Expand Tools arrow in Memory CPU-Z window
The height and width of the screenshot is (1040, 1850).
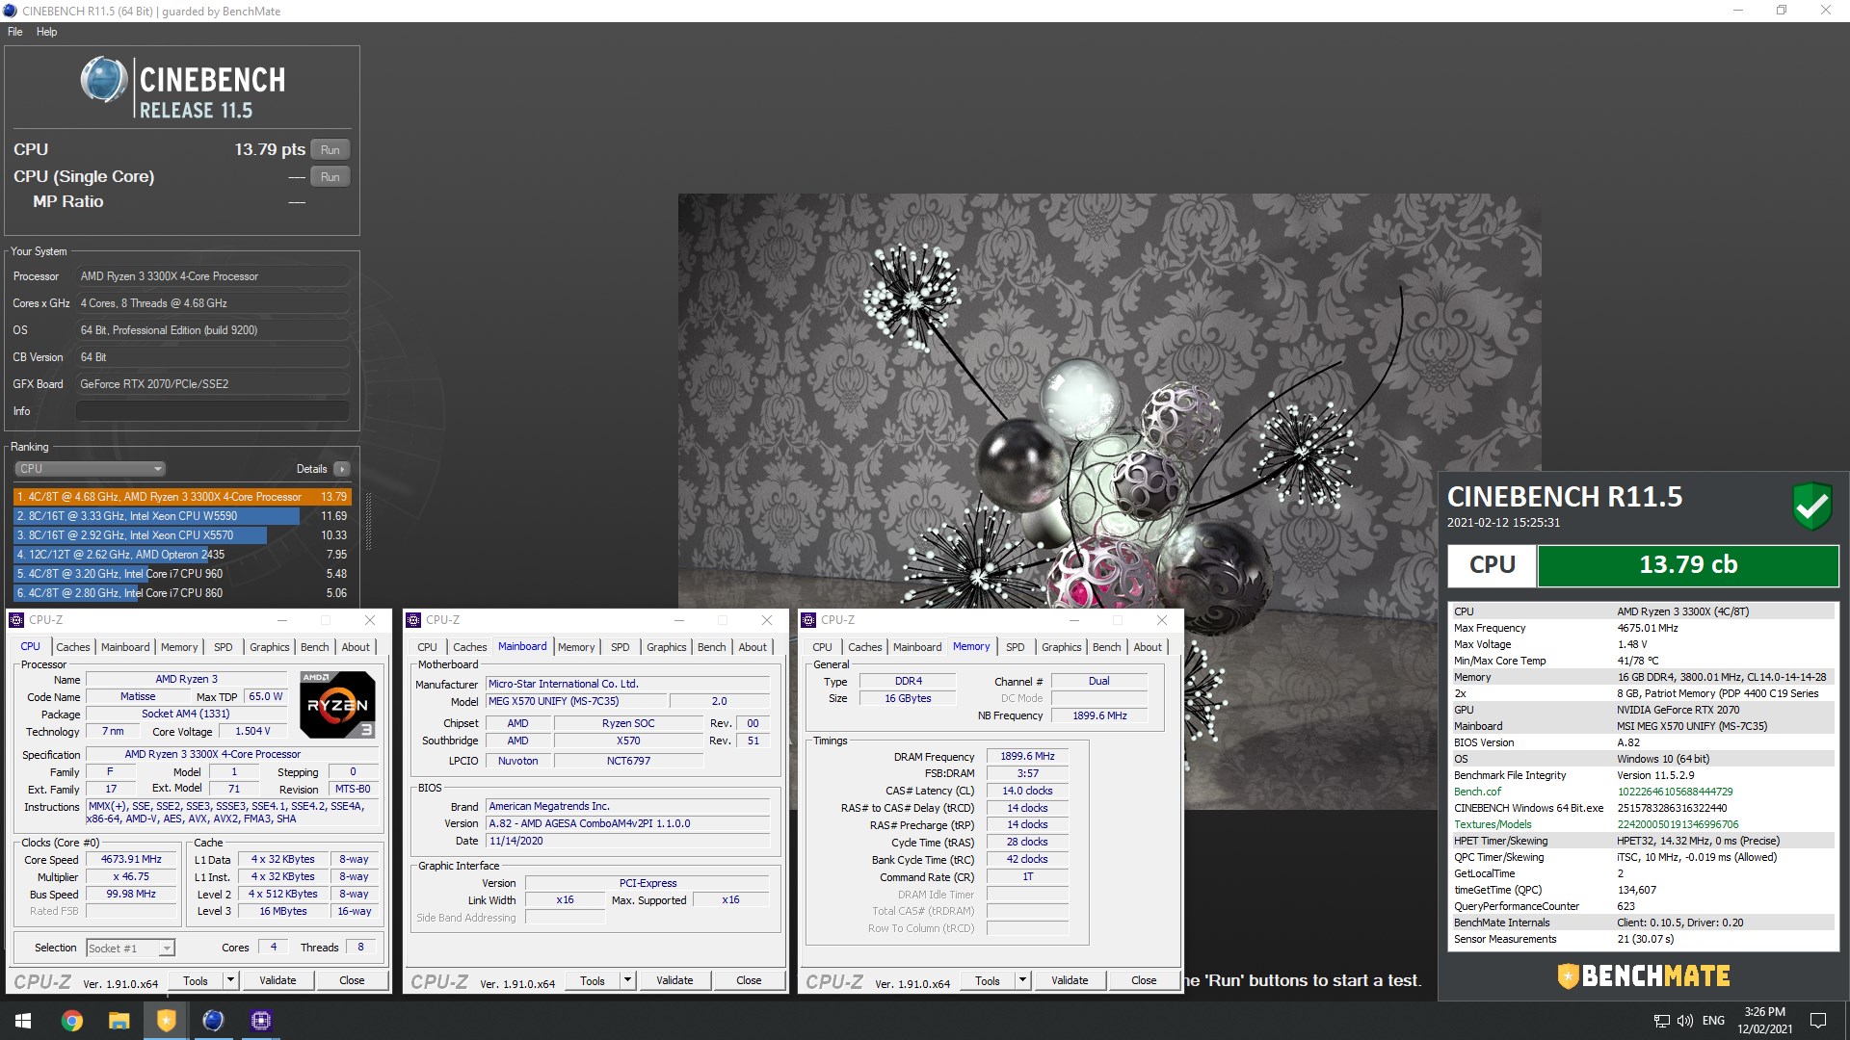tap(1022, 980)
